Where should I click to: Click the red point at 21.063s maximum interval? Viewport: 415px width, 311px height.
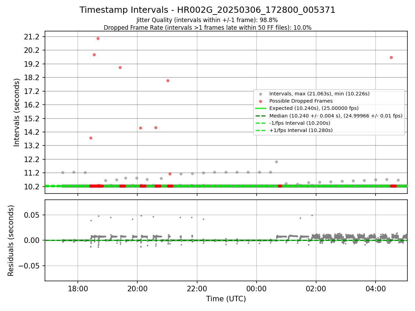pyautogui.click(x=98, y=38)
